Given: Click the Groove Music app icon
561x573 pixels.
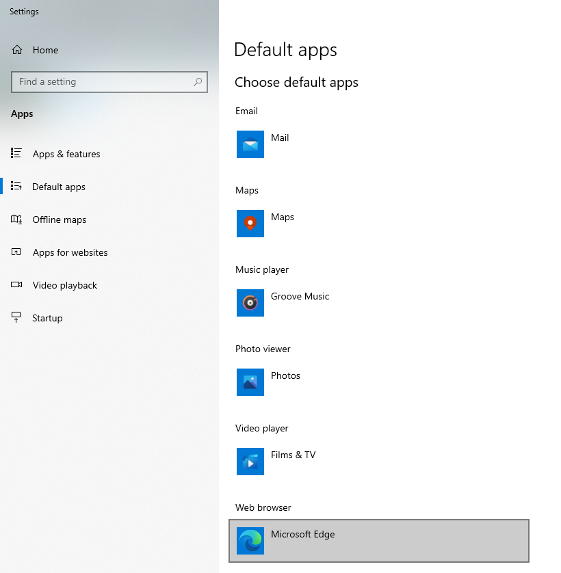Looking at the screenshot, I should pyautogui.click(x=250, y=303).
